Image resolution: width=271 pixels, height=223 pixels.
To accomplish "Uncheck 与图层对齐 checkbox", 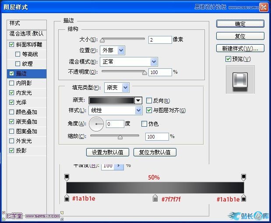I will [149, 110].
